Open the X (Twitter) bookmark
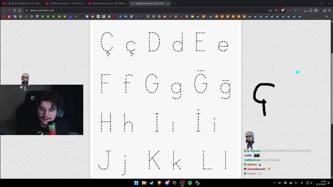The width and height of the screenshot is (333, 187). coord(81,16)
